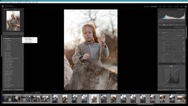188x106 pixels.
Task: Switch to the Bibliothek module tab
Action: (x=146, y=6)
